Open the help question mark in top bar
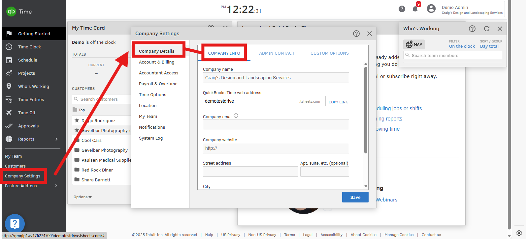The image size is (526, 239). coord(402,9)
